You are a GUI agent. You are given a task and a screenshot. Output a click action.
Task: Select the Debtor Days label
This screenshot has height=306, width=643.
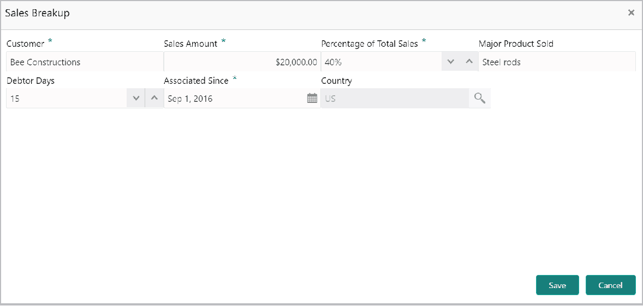click(31, 81)
